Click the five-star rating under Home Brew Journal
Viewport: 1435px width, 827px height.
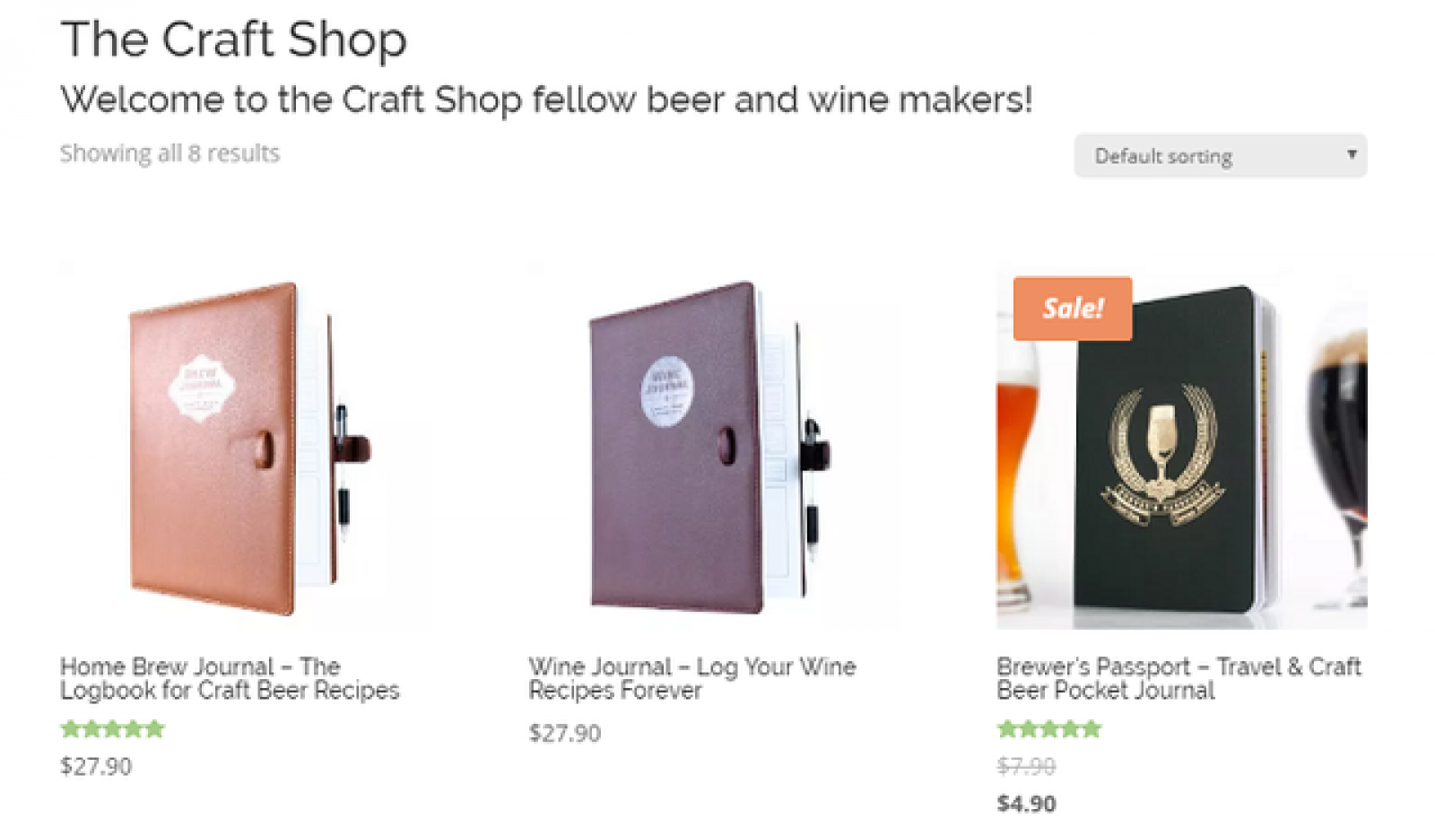point(113,728)
